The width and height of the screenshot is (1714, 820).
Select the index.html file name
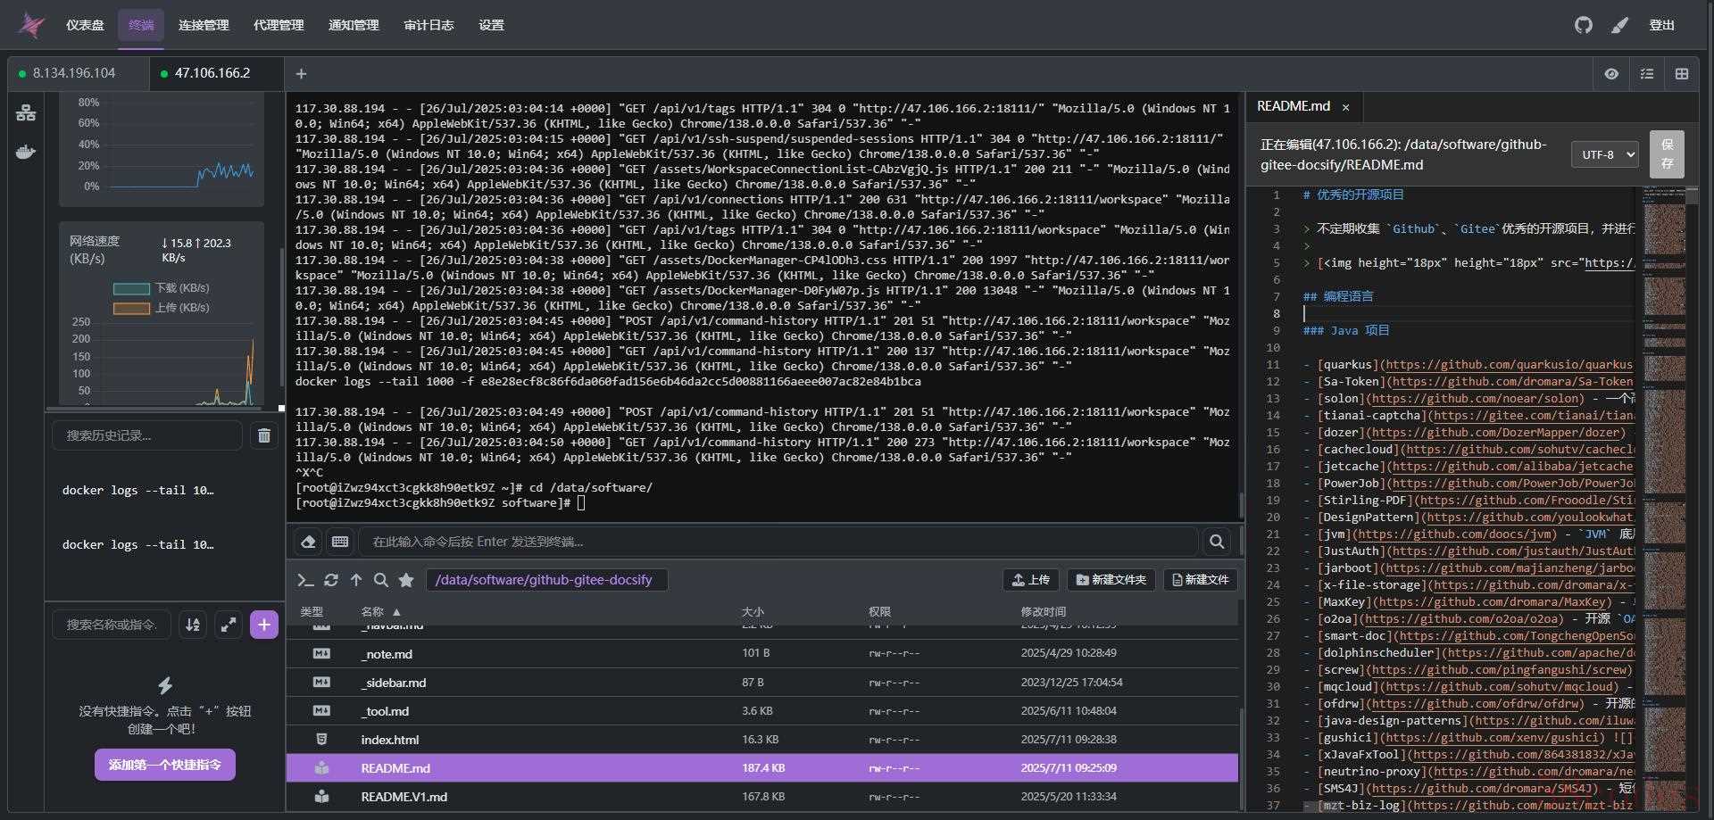[x=390, y=740]
